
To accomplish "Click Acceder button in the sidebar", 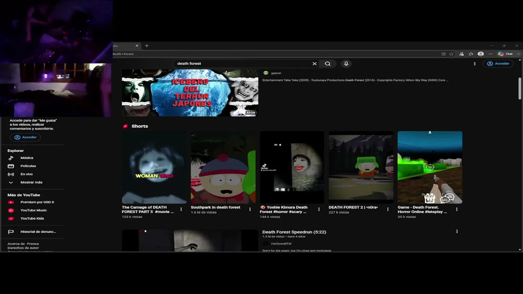I will (x=25, y=137).
